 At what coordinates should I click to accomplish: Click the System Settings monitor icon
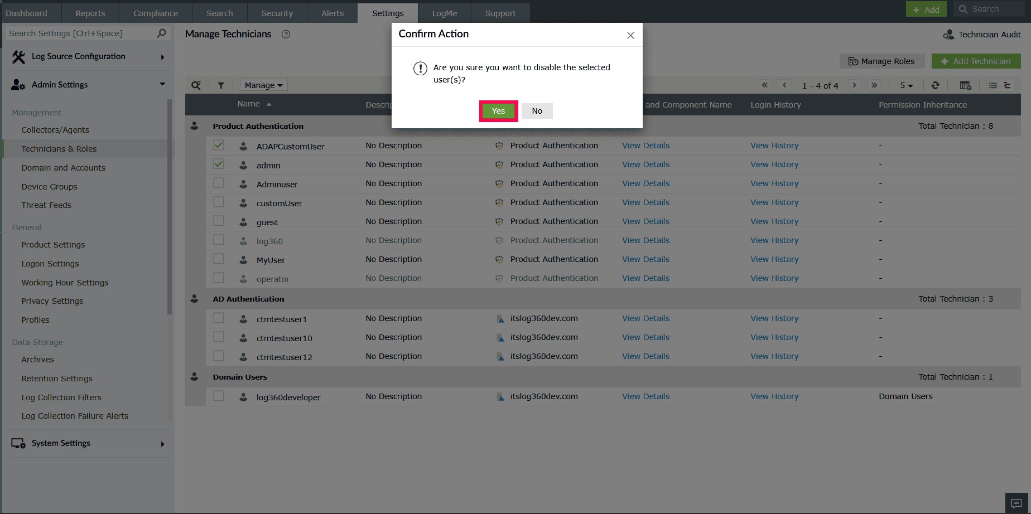[18, 443]
